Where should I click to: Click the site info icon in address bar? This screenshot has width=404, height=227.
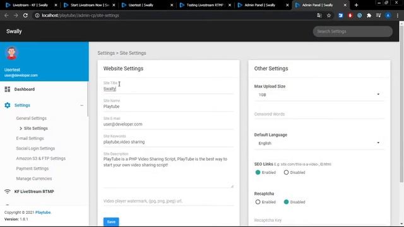pos(37,15)
